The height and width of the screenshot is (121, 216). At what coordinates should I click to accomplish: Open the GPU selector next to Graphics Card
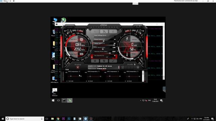tap(119, 67)
